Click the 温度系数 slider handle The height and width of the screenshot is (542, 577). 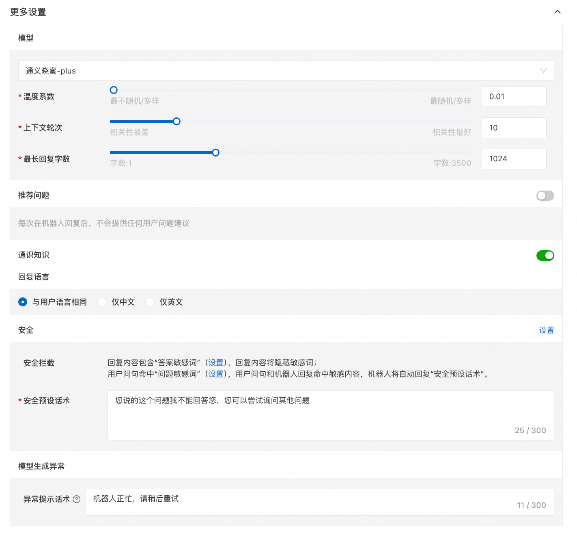[114, 90]
